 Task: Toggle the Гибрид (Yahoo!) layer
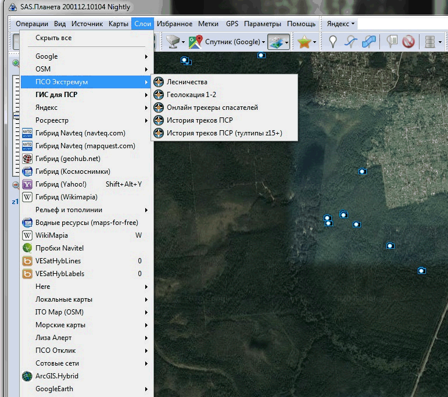pyautogui.click(x=60, y=184)
